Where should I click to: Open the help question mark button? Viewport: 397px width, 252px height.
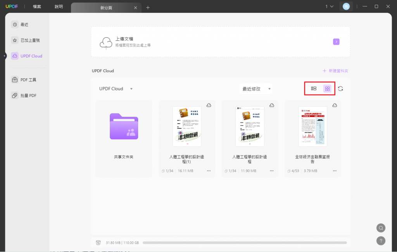point(381,241)
